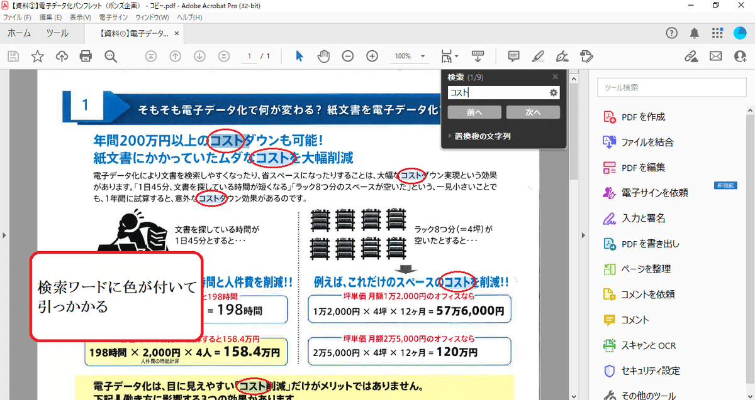
Task: Open ファイルを結合 tool
Action: (x=637, y=142)
